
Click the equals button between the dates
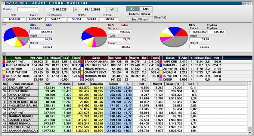pyautogui.click(x=76, y=9)
